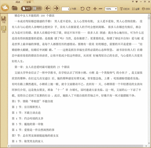Print the document (打印)
151x148 pixels.
(x=146, y=9)
